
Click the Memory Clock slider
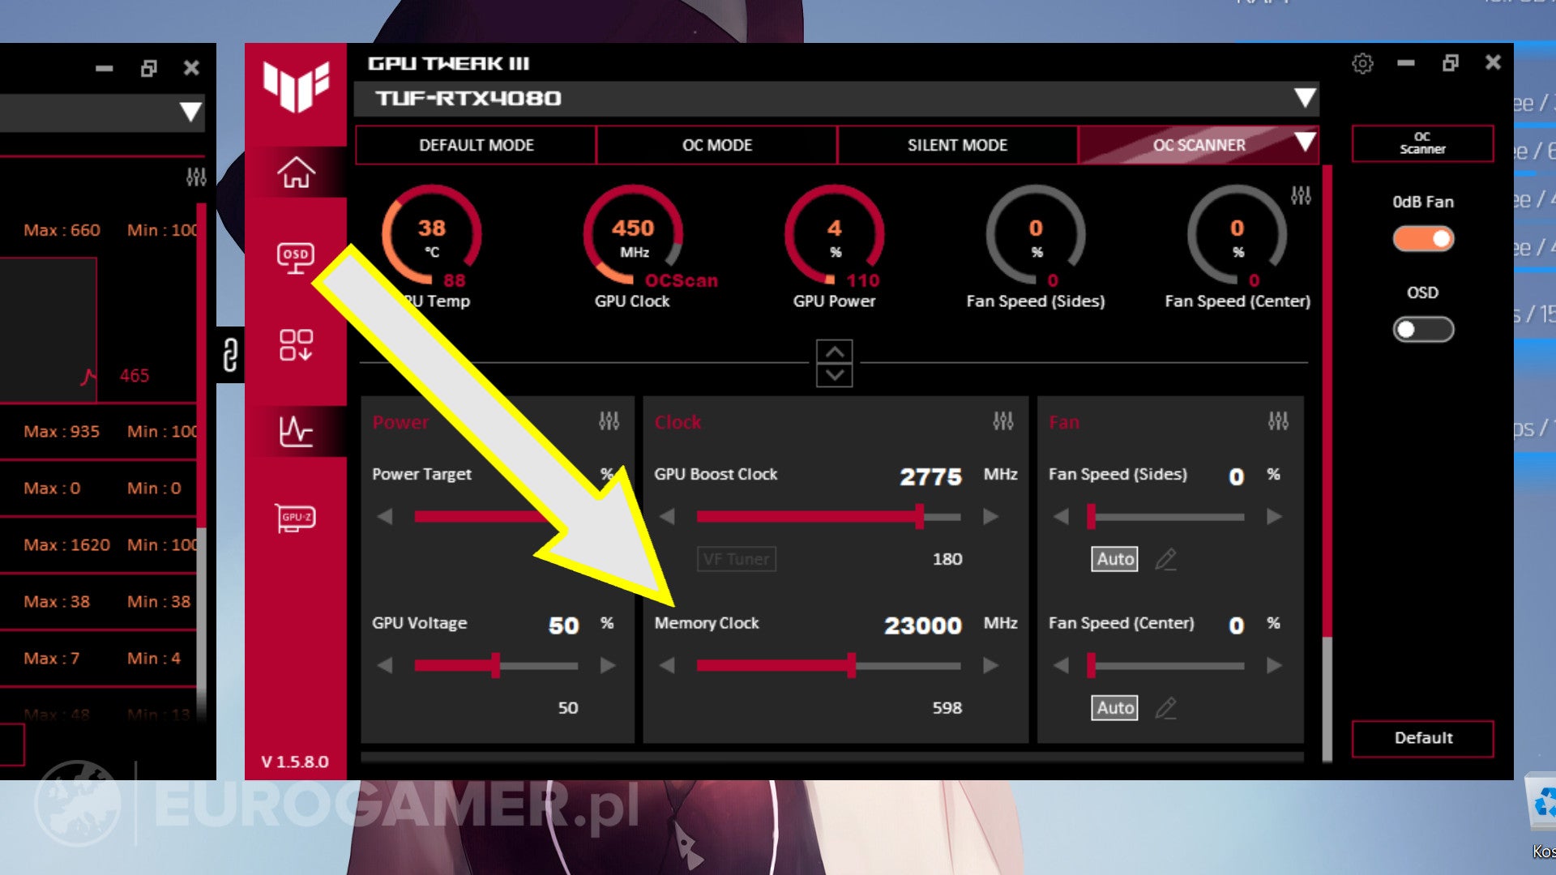(x=828, y=666)
